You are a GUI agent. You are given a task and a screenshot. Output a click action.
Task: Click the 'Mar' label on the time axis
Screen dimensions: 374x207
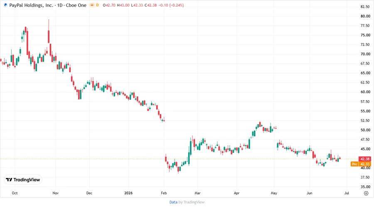[x=197, y=193]
